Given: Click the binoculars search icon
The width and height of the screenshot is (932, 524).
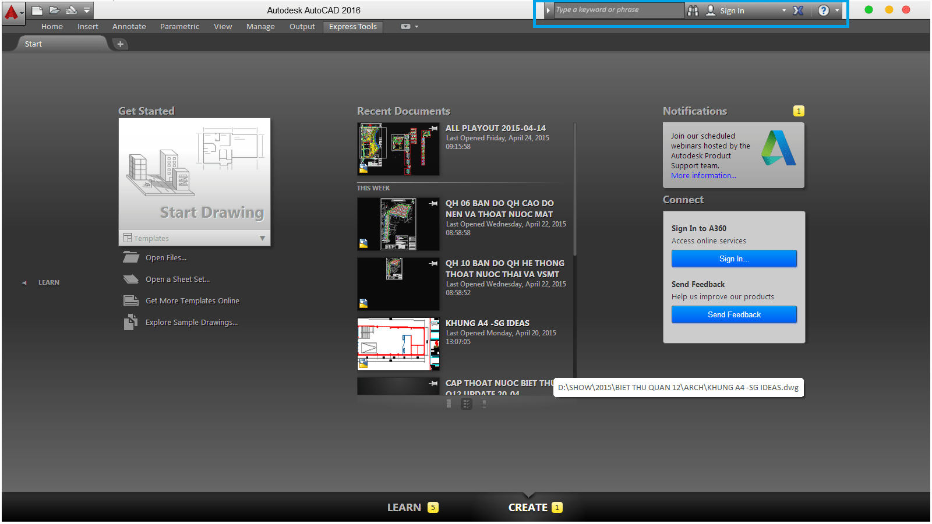Looking at the screenshot, I should point(693,10).
